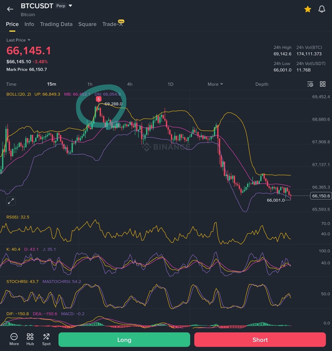Image resolution: width=332 pixels, height=351 pixels.
Task: Click the MB: 66,452.1 Bollinger value
Action: (77, 94)
